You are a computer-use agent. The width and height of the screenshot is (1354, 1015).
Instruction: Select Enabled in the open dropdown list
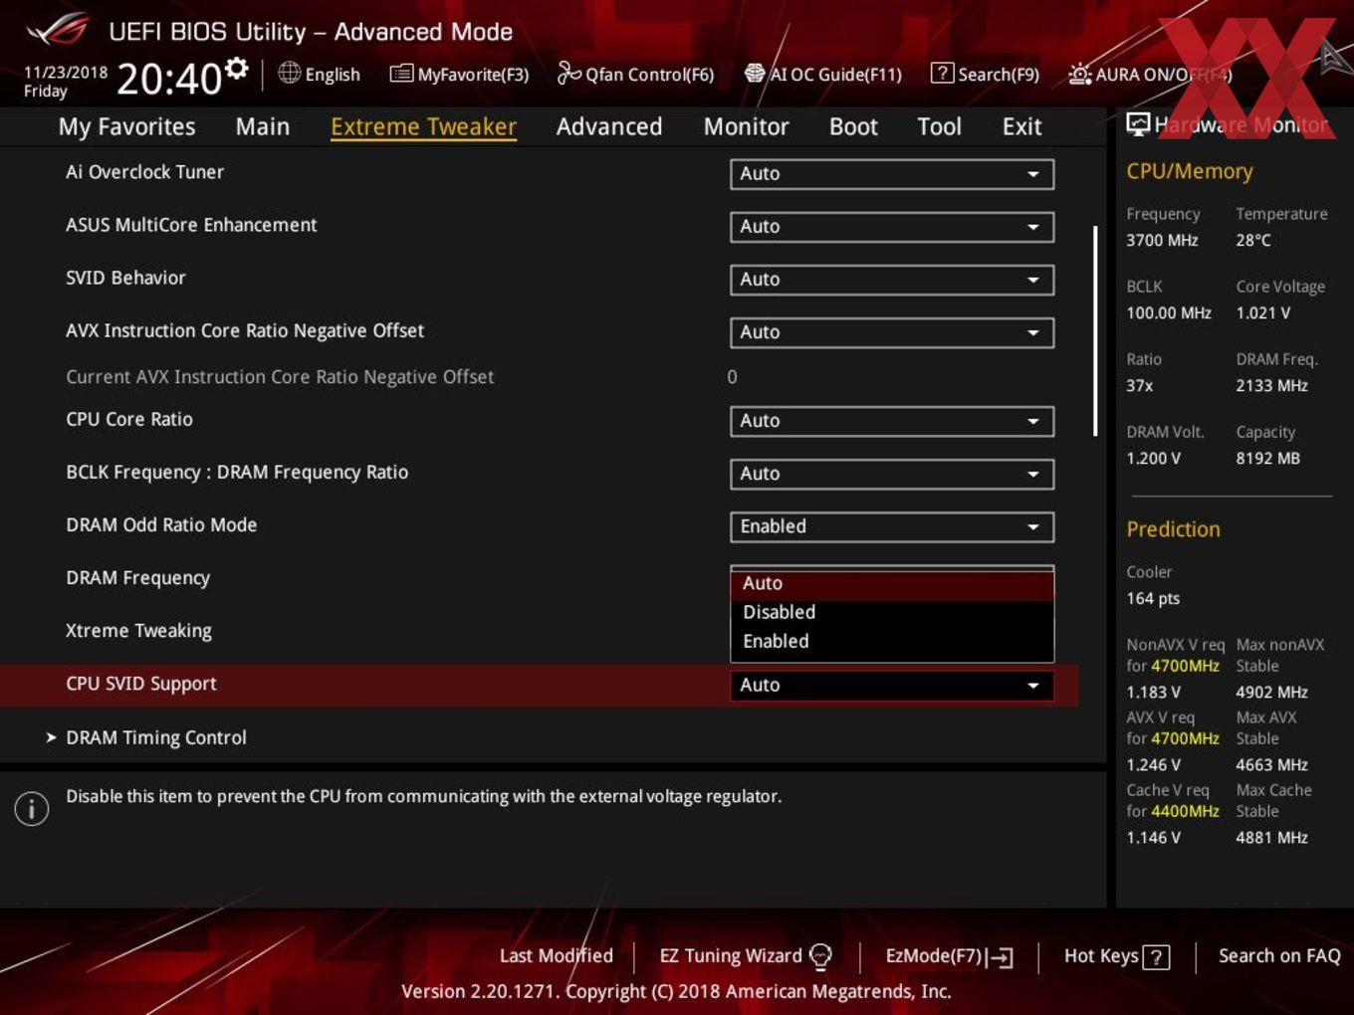click(892, 641)
